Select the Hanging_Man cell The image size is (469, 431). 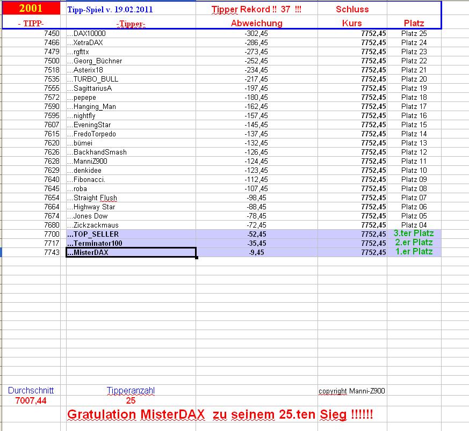pyautogui.click(x=131, y=106)
